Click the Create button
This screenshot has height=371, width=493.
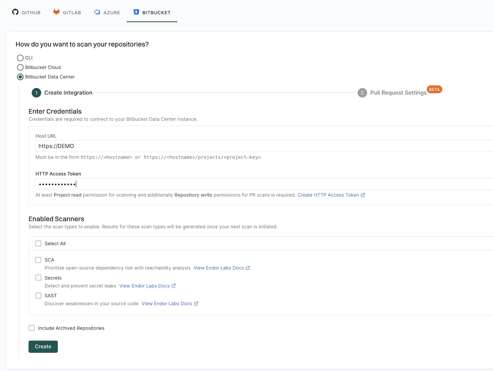coord(43,346)
